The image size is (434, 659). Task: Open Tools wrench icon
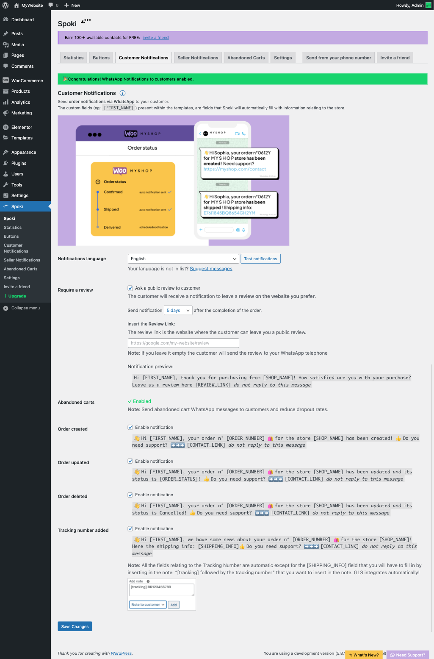[x=6, y=185]
